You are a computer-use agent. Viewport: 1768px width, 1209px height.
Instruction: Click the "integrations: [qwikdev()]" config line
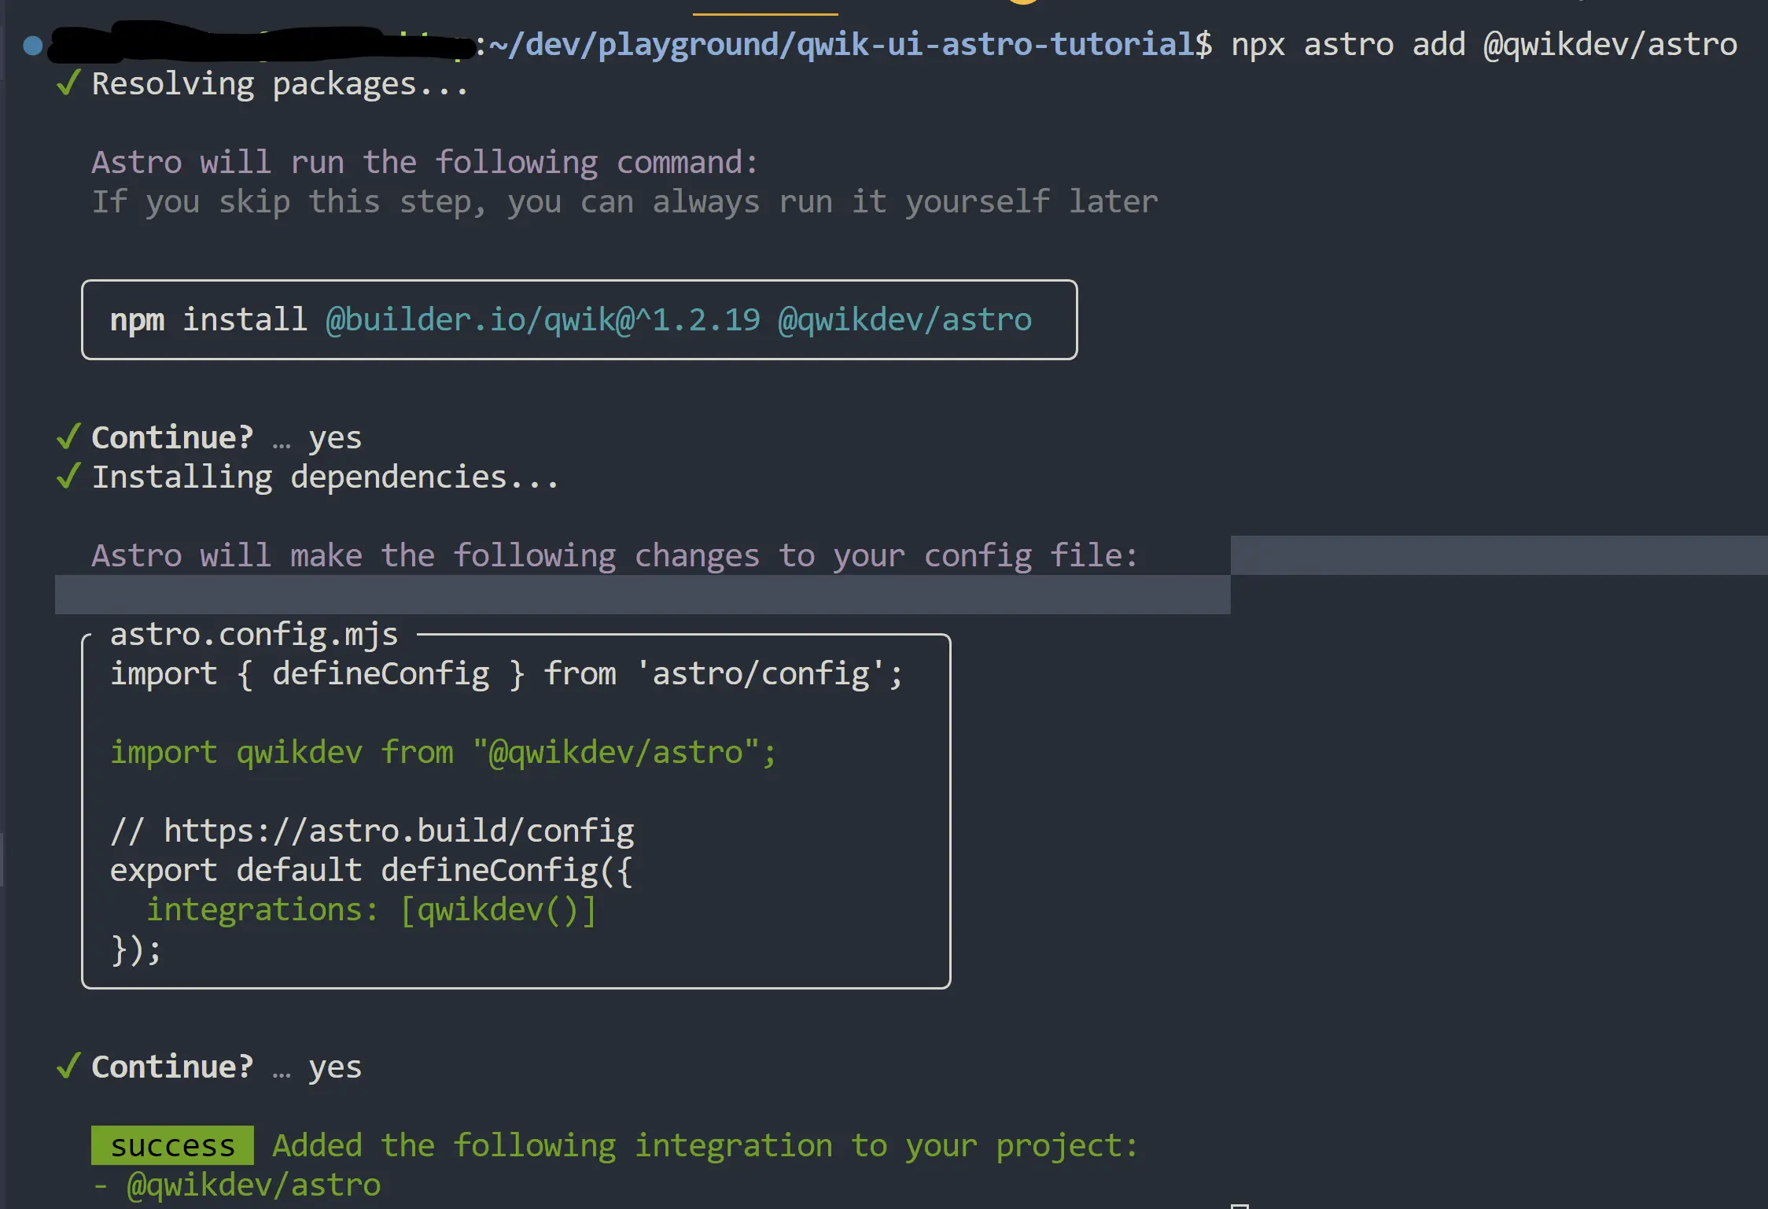371,909
